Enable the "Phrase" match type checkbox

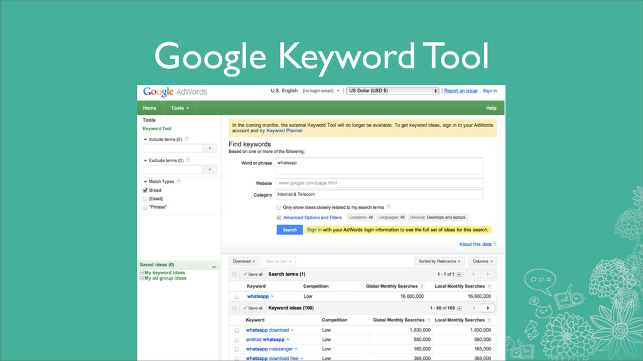pos(145,207)
